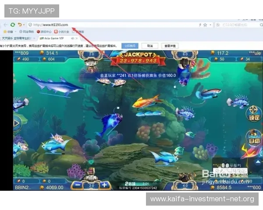Viewport: 263px width, 210px height.
Task: Open the 小说大全 bookmark
Action: point(61,31)
